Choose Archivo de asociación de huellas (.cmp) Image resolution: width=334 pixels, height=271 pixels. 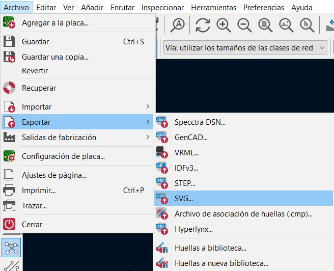coord(243,213)
